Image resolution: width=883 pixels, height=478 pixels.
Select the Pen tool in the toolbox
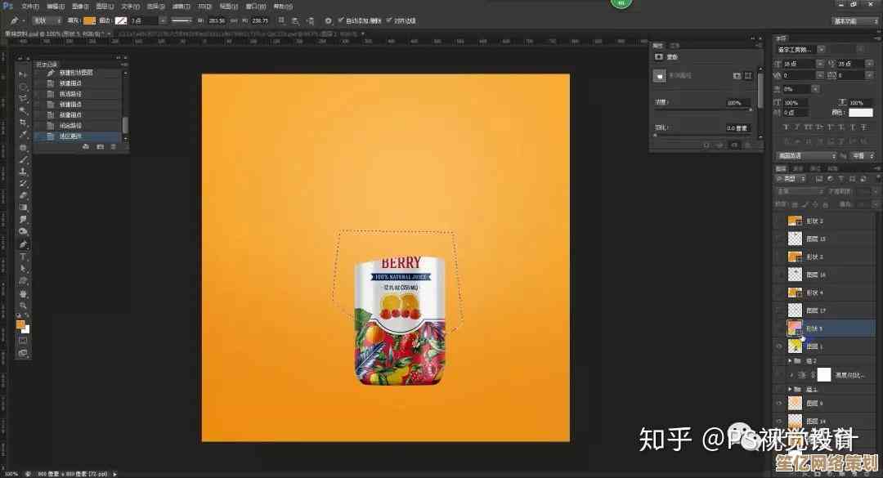point(23,243)
